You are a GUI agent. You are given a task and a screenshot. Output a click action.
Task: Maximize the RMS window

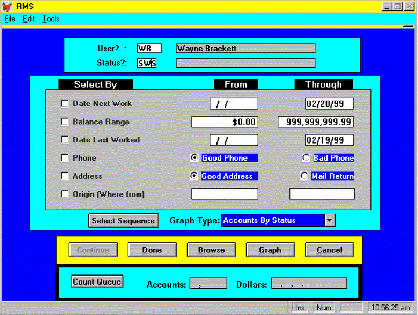[x=398, y=6]
